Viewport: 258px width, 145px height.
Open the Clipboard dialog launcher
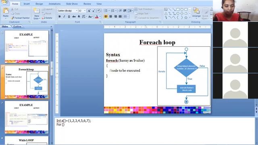(x=29, y=22)
